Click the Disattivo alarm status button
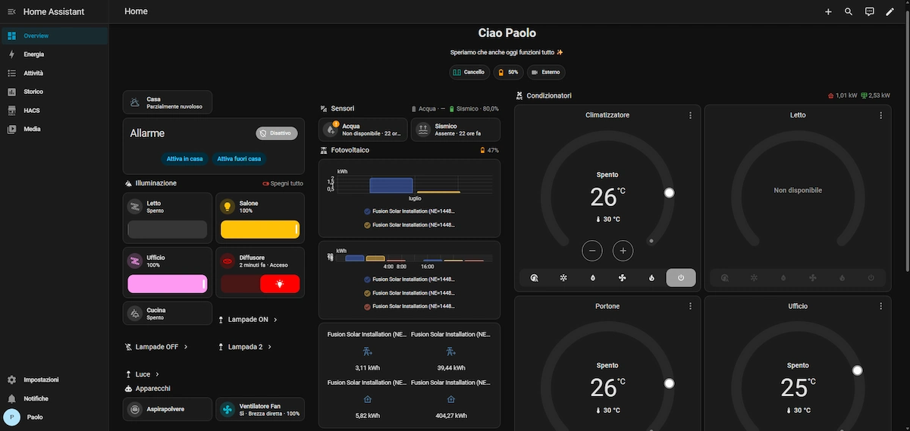Screen dimensions: 910x431 [x=277, y=133]
